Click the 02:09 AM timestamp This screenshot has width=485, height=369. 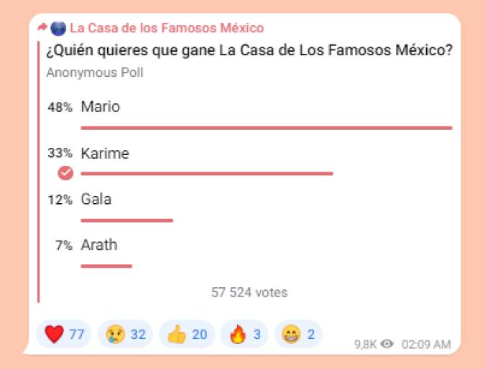[426, 345]
